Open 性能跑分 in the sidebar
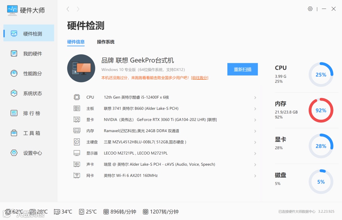 tap(29, 73)
